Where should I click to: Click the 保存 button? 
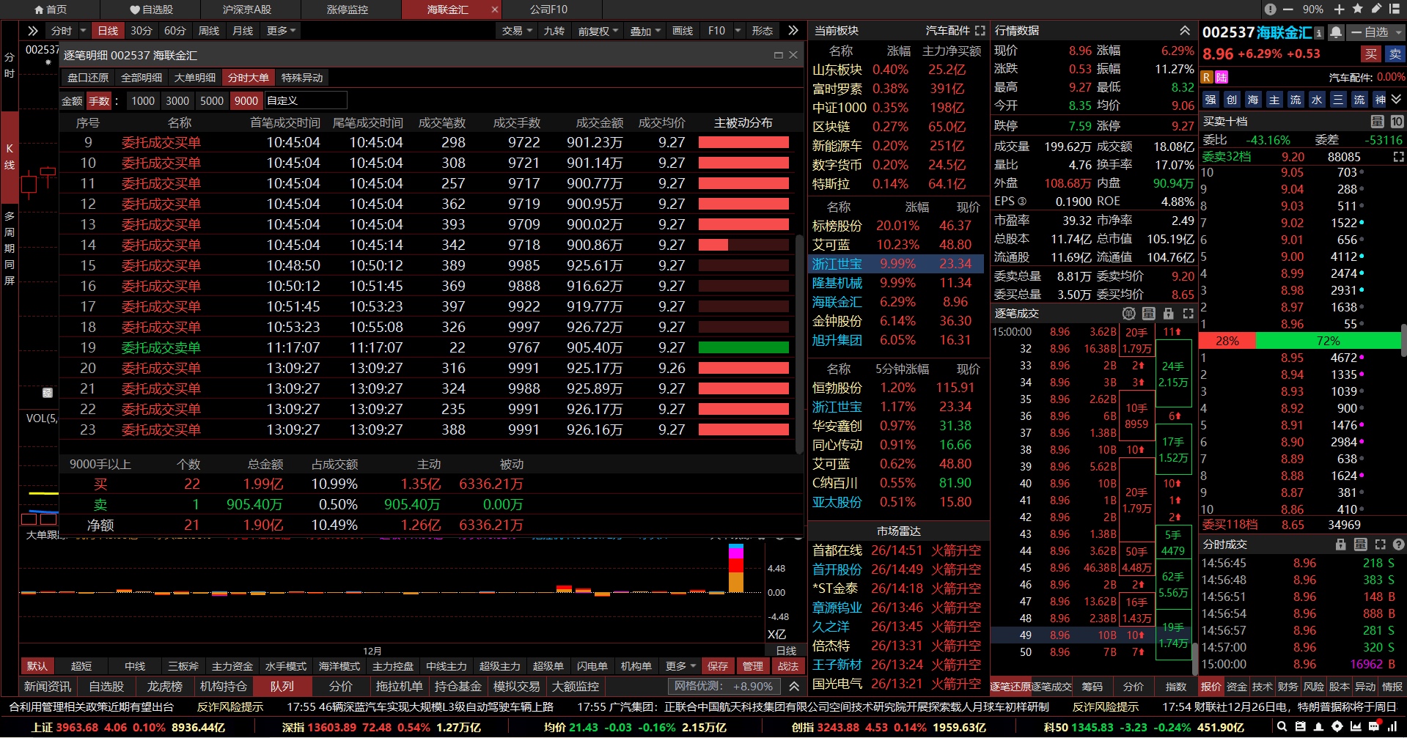pyautogui.click(x=717, y=666)
